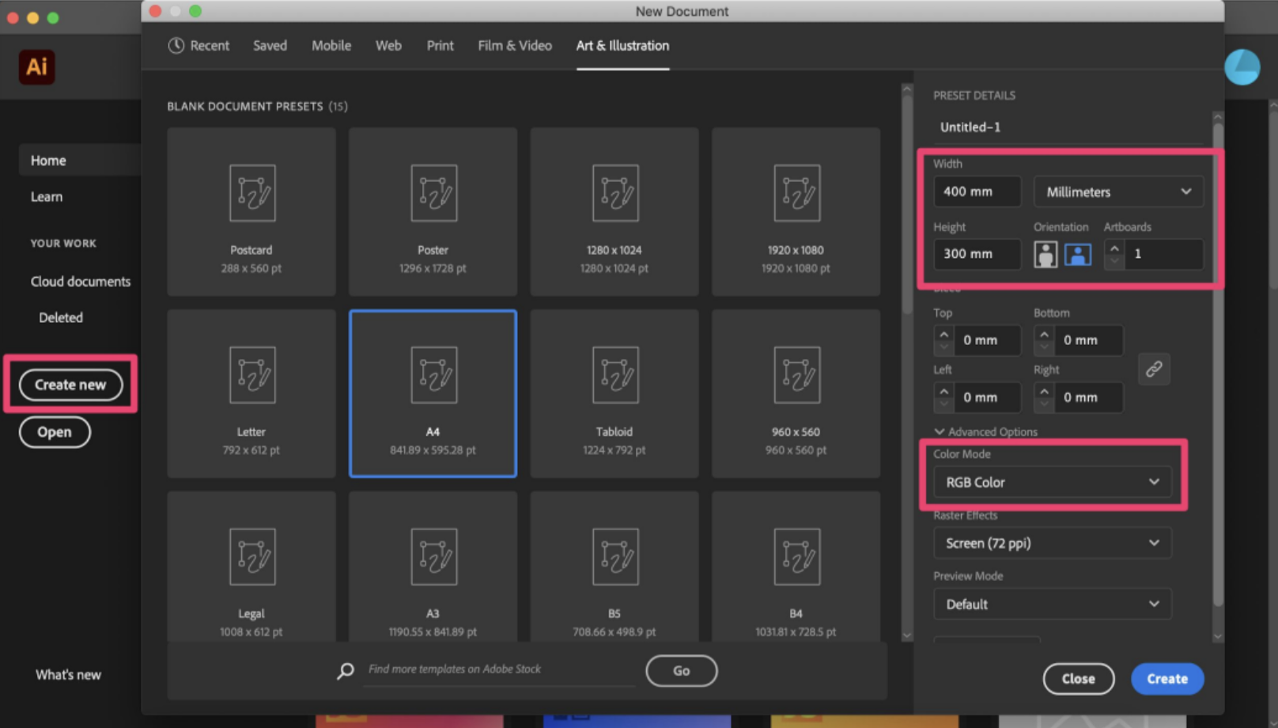Switch to the Print tab
The image size is (1278, 728).
point(440,45)
